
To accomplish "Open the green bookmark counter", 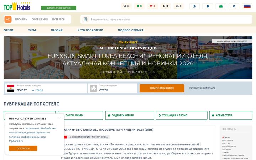I will [x=139, y=6].
